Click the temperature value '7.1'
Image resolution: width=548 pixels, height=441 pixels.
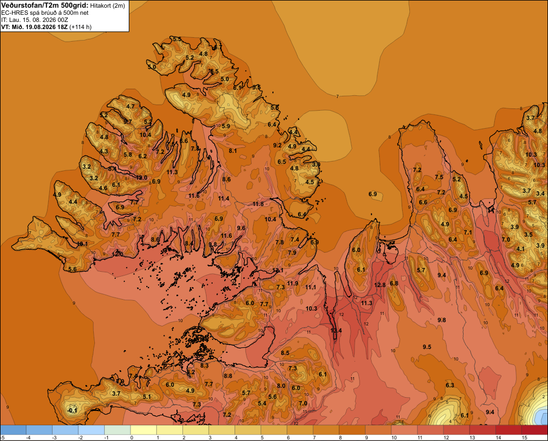point(468,232)
